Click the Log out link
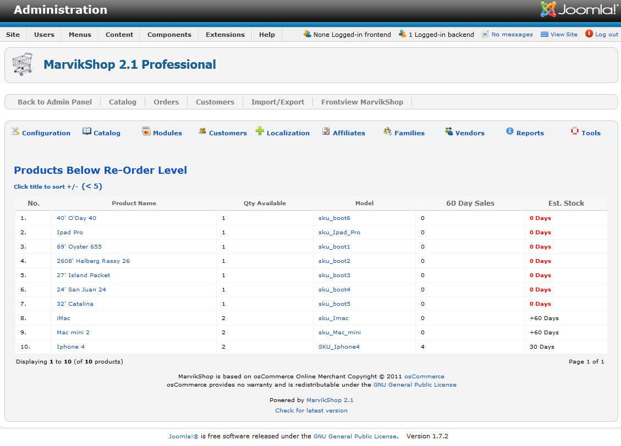This screenshot has height=446, width=621. (606, 35)
